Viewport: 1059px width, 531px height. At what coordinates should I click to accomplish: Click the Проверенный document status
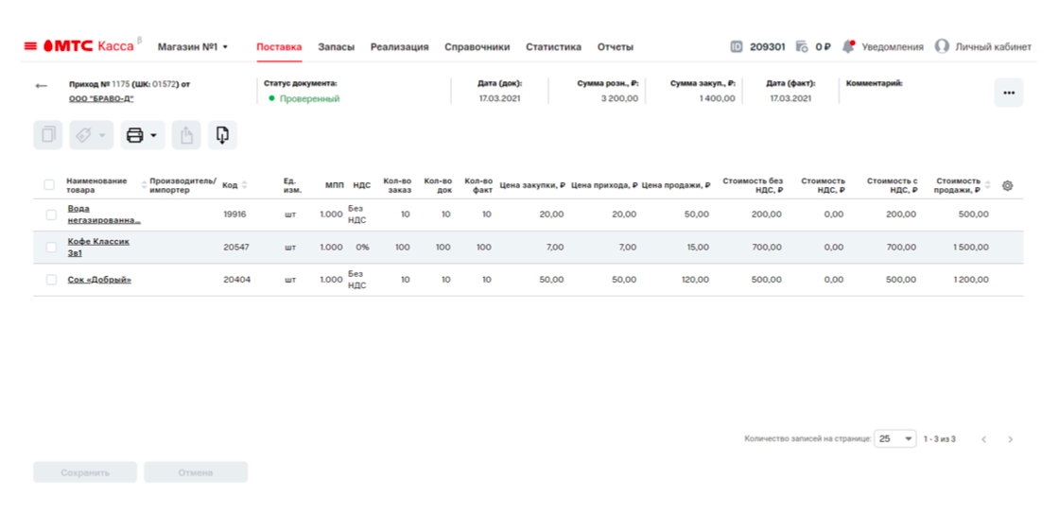coord(304,98)
